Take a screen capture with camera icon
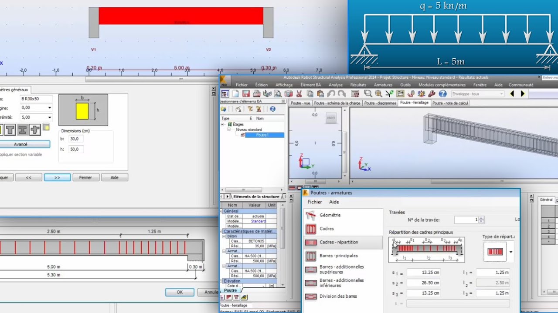Viewport: 558px width, 313px height. click(x=288, y=93)
